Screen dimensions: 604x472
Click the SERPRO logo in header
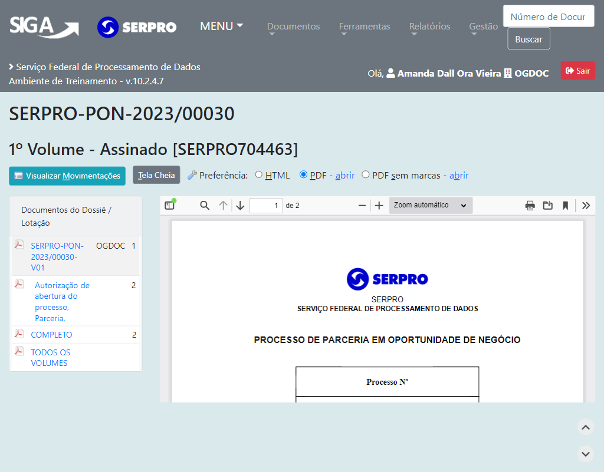[x=137, y=27]
